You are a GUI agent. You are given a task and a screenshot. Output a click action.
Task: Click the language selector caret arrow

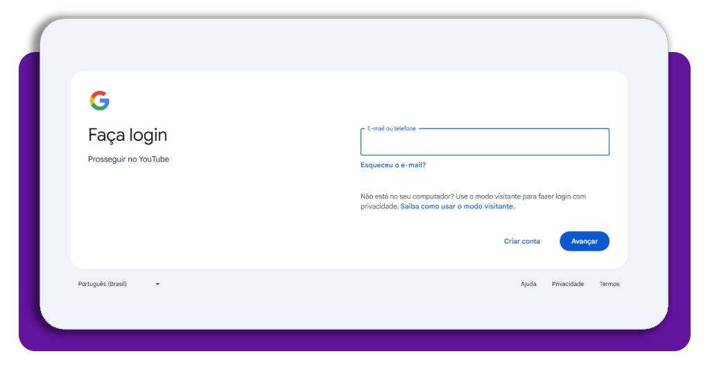click(x=157, y=284)
